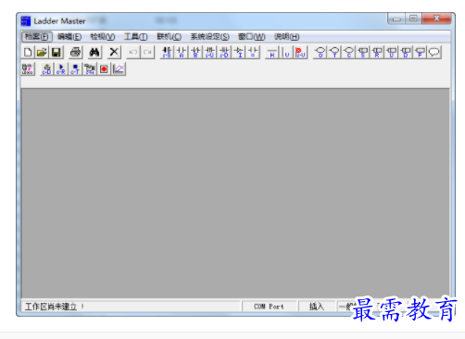The image size is (465, 339).
Task: Insert the R reset function block
Action: (377, 52)
